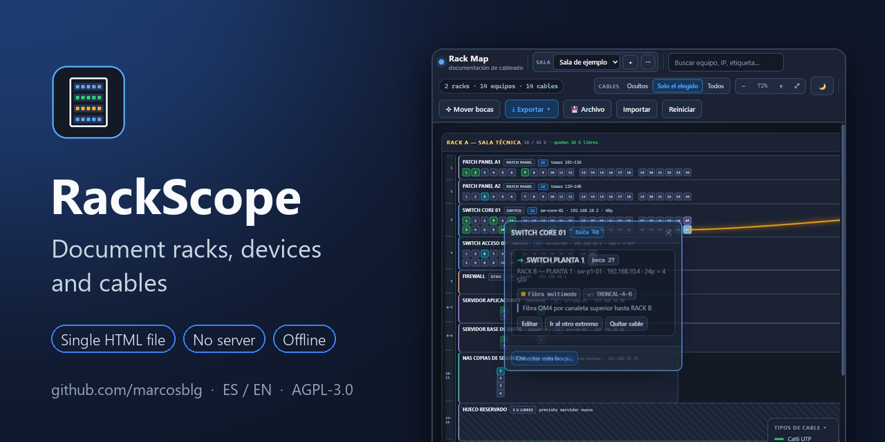Select port 1 of Switch Core 01

[x=466, y=221]
